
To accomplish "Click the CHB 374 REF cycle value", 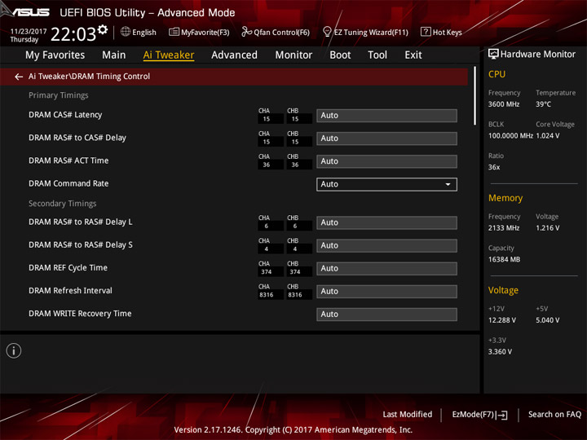I will 299,272.
